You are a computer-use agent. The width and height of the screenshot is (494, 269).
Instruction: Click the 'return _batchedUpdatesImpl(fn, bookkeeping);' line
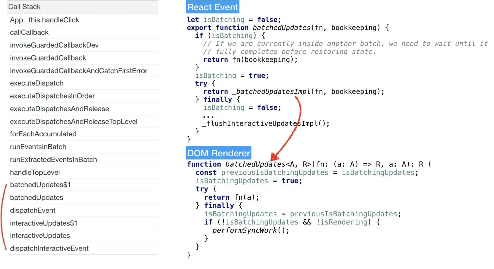click(294, 92)
